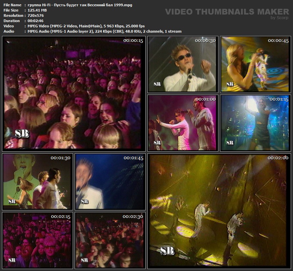Select the audience thumbnail at 00:02:15
Screen dimensions: 293x271
(x=37, y=240)
